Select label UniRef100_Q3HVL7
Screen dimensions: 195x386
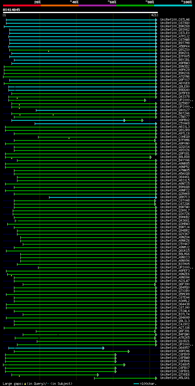pos(175,211)
